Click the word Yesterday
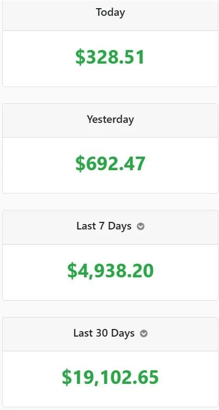 [110, 120]
